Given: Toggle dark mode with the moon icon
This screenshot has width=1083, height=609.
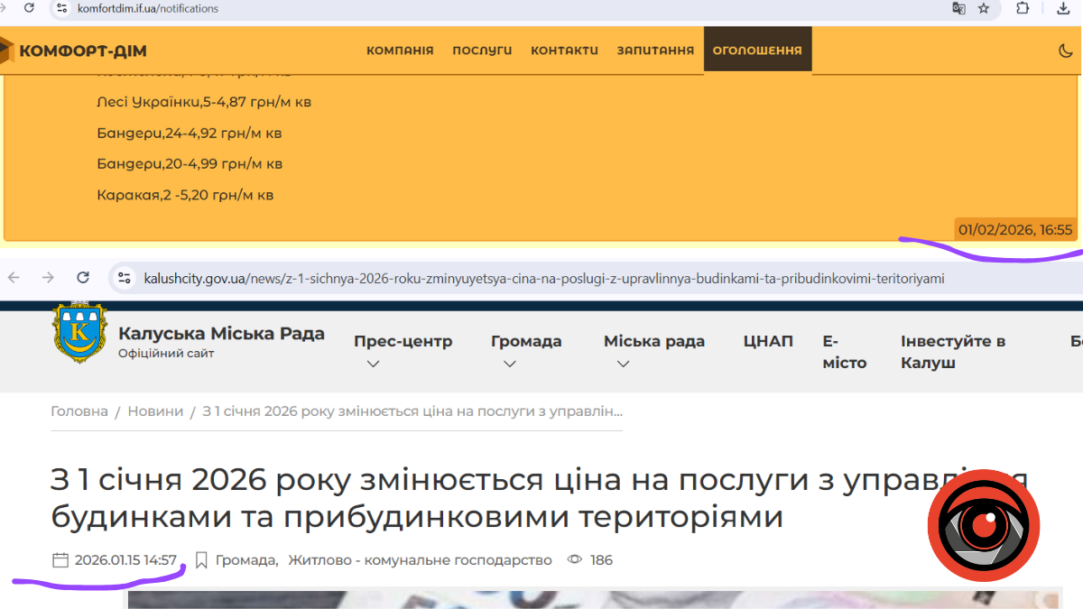Looking at the screenshot, I should pos(1065,51).
